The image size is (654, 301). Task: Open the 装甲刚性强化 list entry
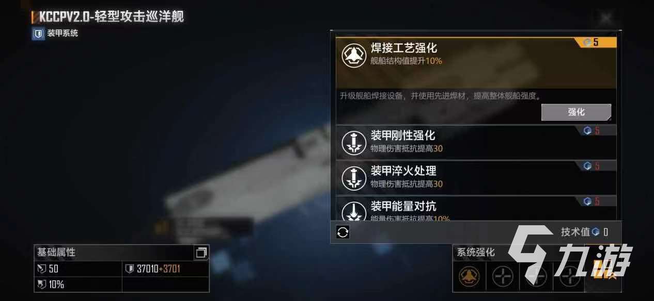(x=476, y=142)
